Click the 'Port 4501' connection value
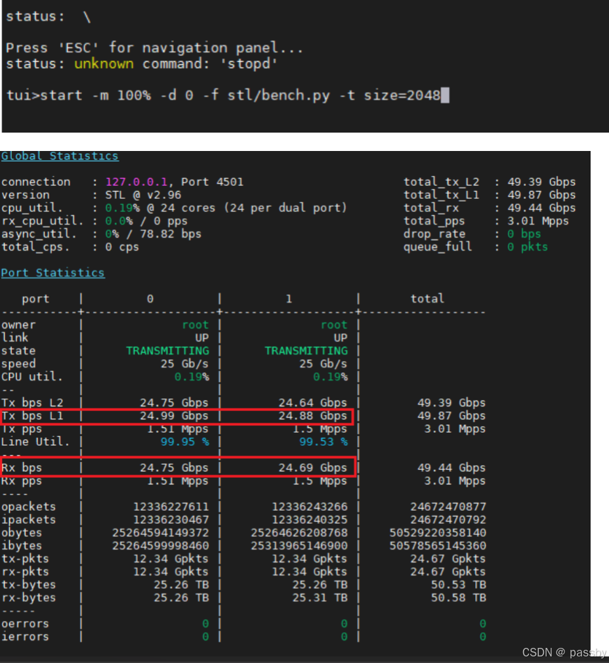 pos(212,182)
